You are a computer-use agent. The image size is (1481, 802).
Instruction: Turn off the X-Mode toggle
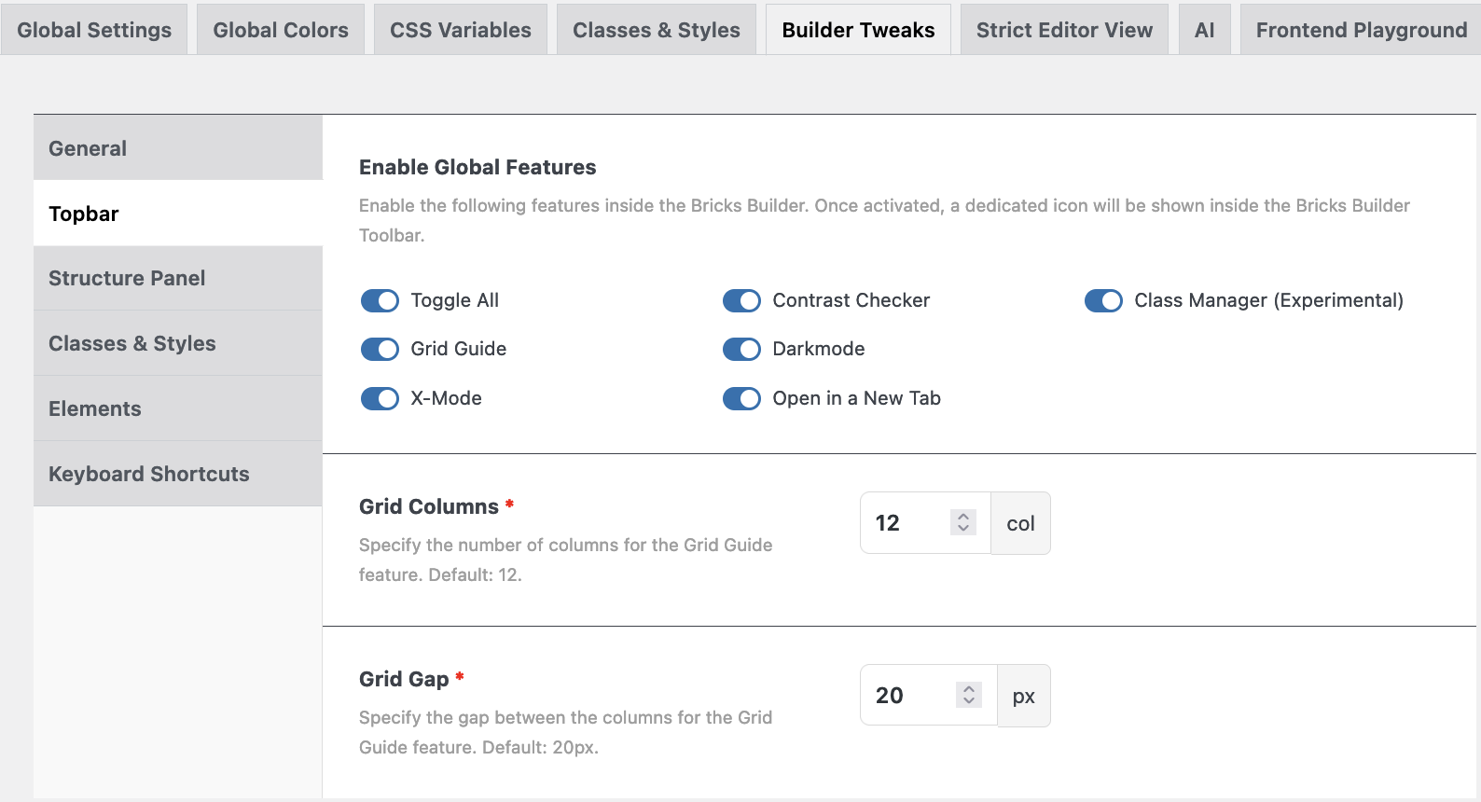(380, 398)
